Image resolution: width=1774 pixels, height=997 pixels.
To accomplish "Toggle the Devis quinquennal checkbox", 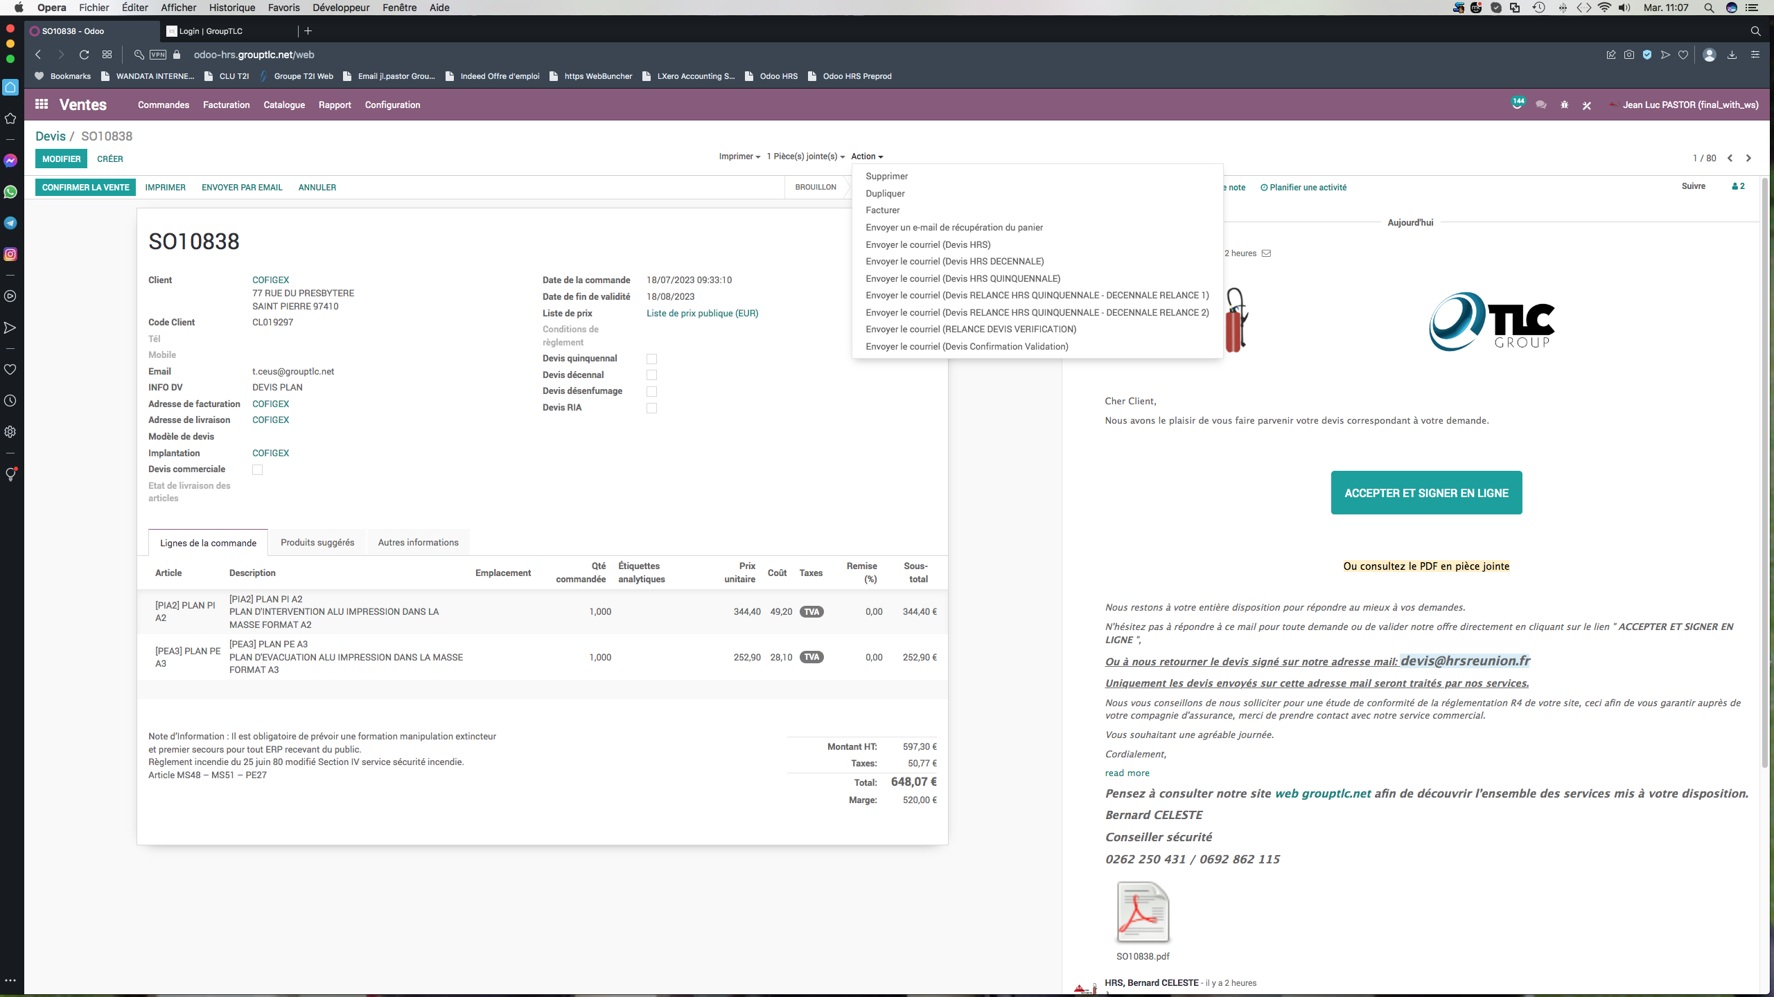I will point(651,359).
